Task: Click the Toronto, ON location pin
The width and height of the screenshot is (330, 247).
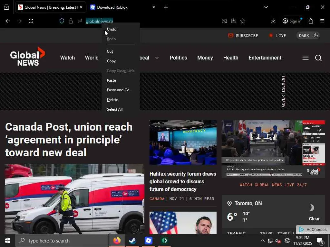Action: [x=229, y=203]
